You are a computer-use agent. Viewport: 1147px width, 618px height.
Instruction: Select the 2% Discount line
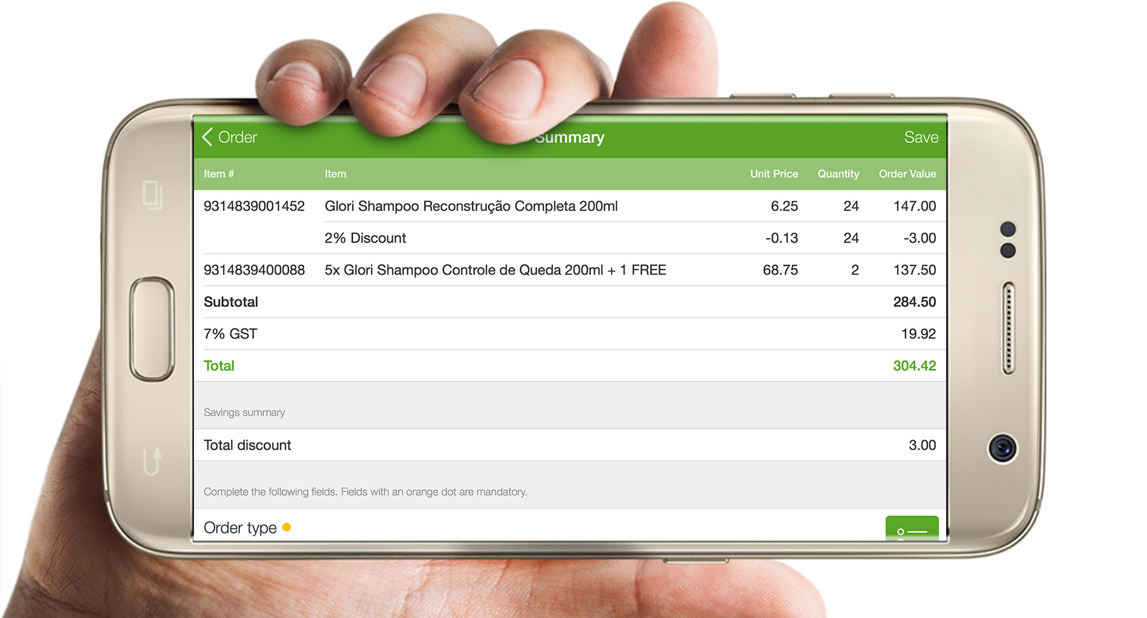[x=365, y=238]
